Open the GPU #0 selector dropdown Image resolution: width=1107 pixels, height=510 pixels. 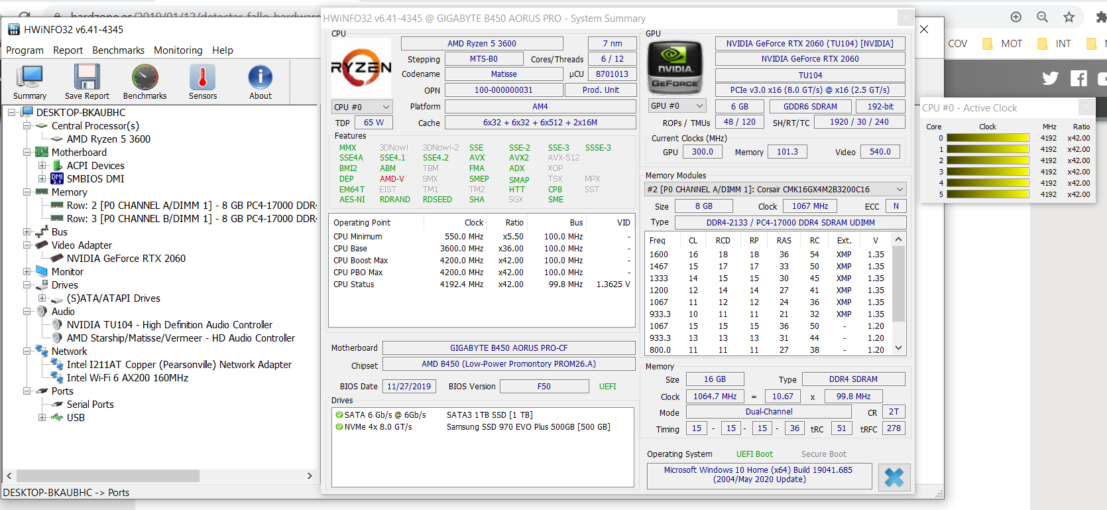(x=677, y=106)
